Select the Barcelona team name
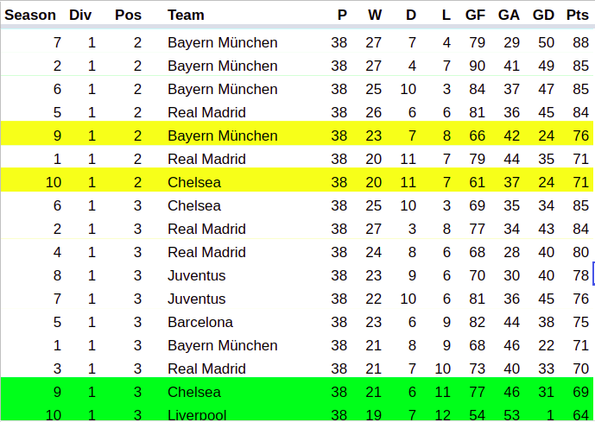This screenshot has width=595, height=422. 200,322
